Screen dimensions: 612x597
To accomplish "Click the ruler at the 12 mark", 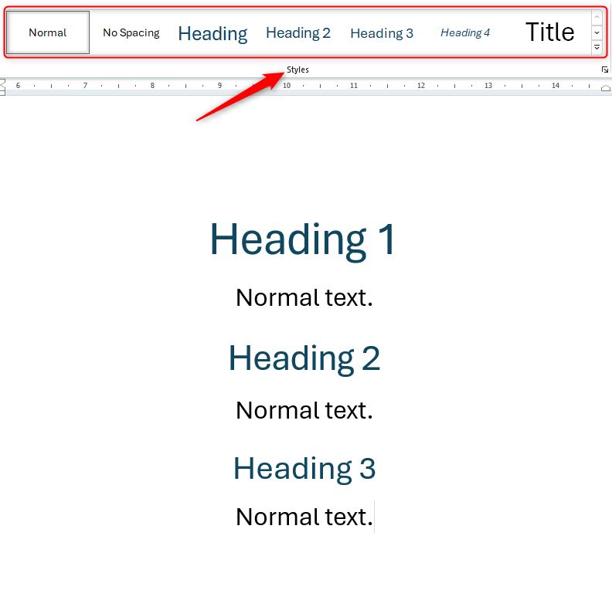I will 420,86.
